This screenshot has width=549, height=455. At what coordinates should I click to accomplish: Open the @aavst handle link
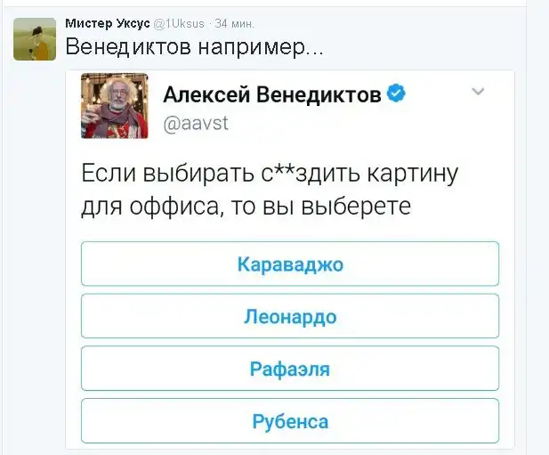coord(196,123)
